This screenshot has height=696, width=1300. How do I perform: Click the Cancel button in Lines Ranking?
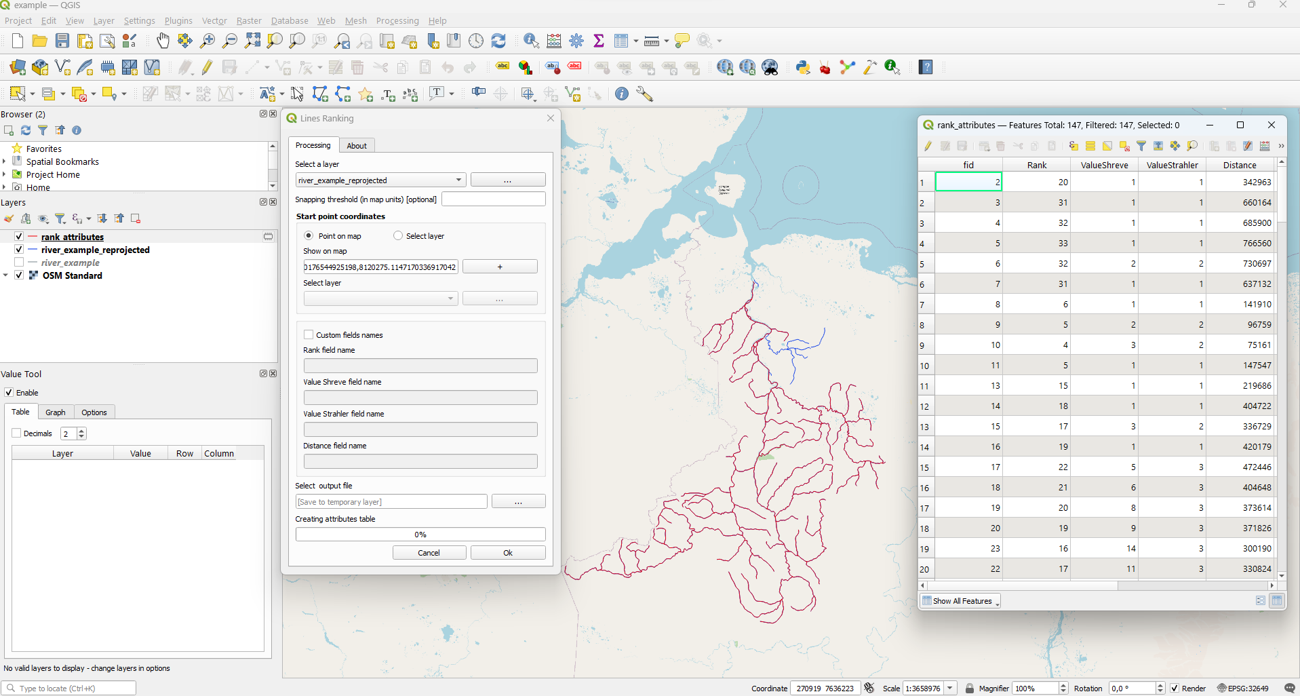tap(429, 553)
